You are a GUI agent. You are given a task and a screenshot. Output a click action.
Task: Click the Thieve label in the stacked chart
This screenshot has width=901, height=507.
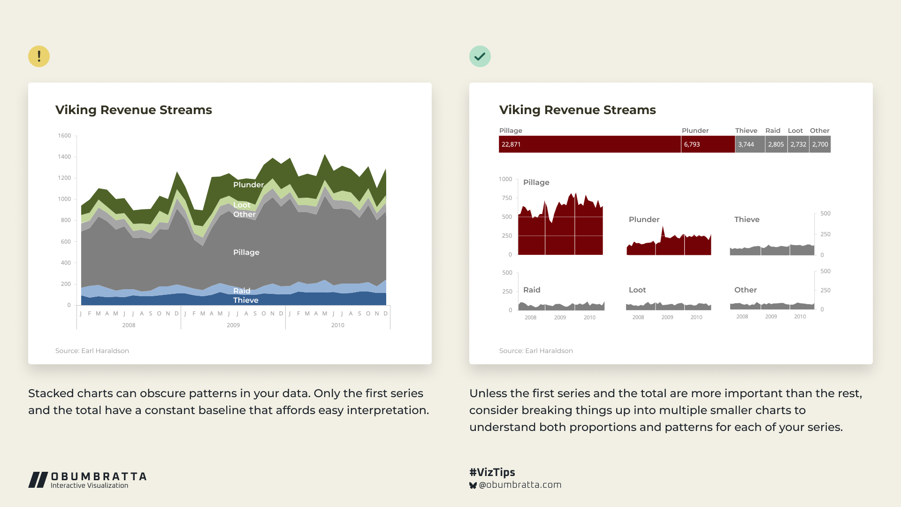[246, 300]
